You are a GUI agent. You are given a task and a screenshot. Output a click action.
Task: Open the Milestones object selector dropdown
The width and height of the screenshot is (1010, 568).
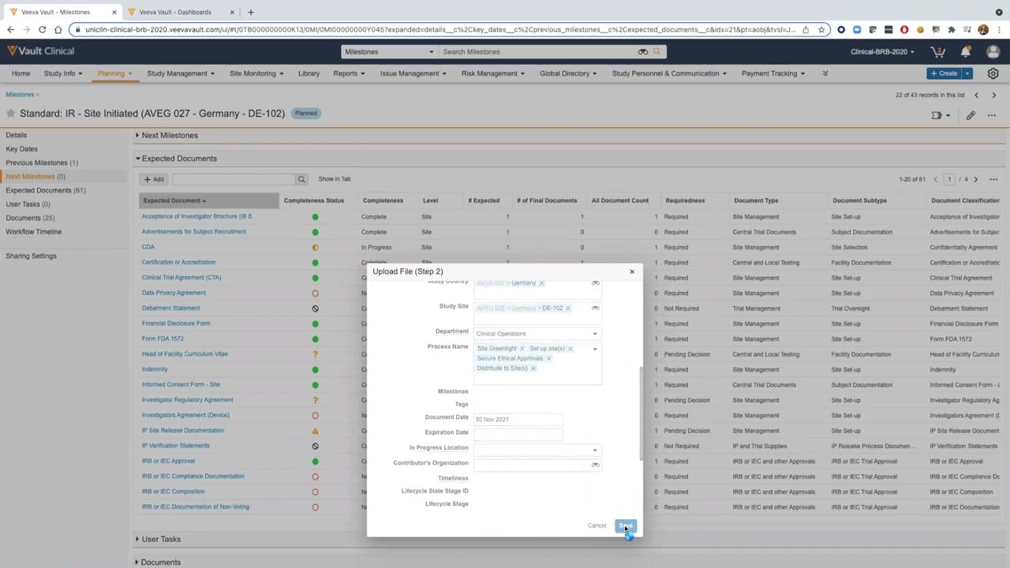point(389,52)
